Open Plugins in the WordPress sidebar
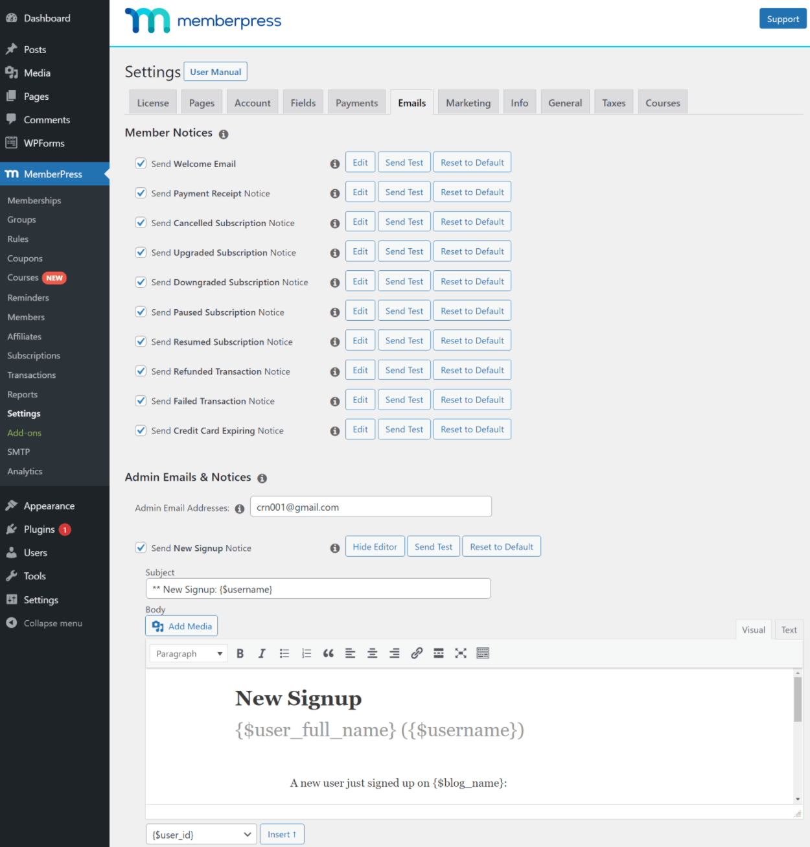 pyautogui.click(x=40, y=529)
